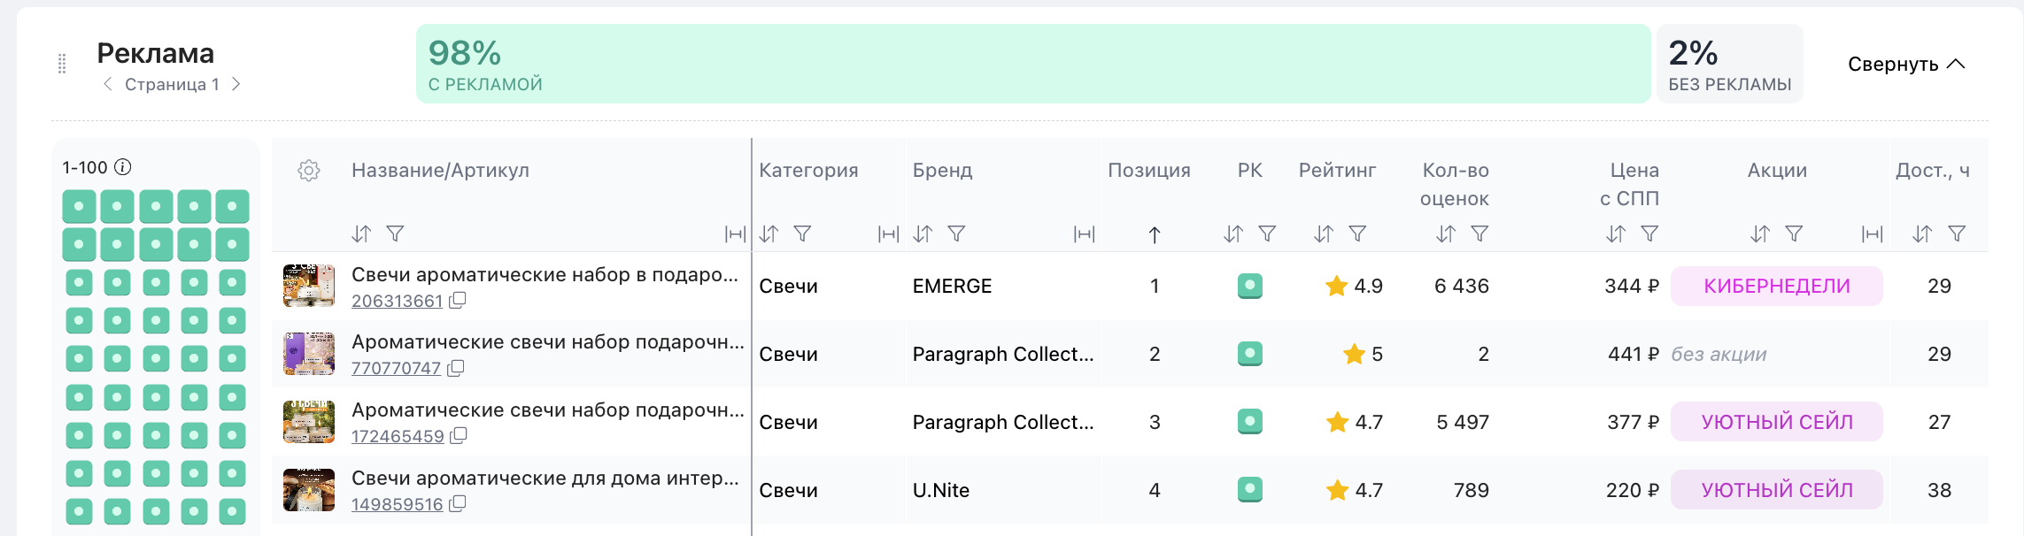Click the info icon beside 1-100

coord(124,167)
